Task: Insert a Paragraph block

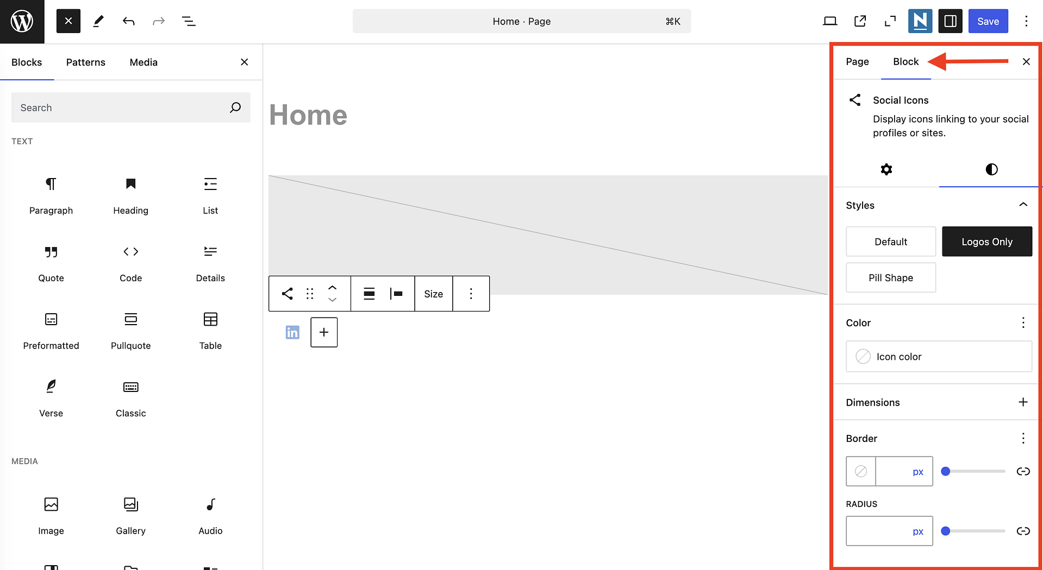Action: (51, 195)
